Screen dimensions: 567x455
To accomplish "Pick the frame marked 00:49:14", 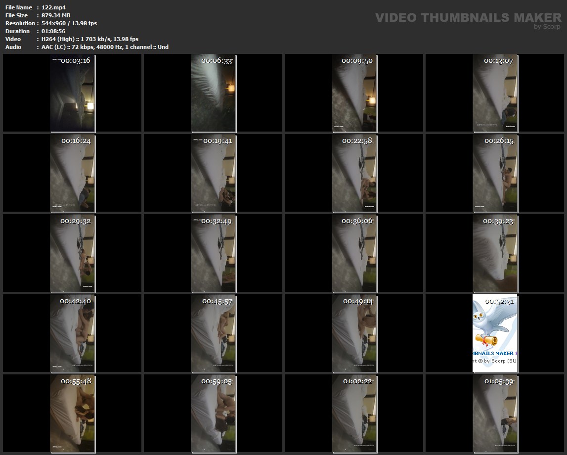I will [354, 334].
